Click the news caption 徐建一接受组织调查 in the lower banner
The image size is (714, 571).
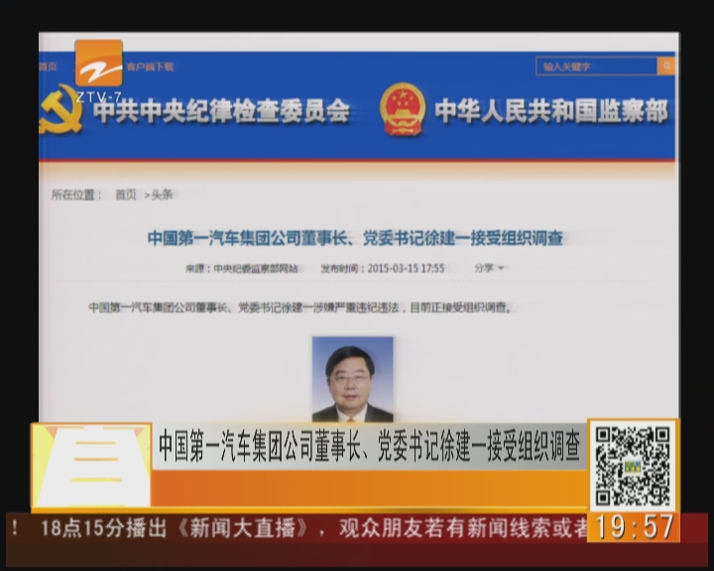[x=369, y=447]
